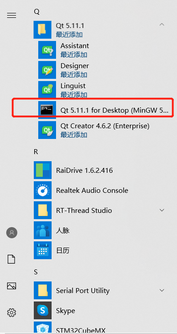Select the letter S section header

coord(36,272)
